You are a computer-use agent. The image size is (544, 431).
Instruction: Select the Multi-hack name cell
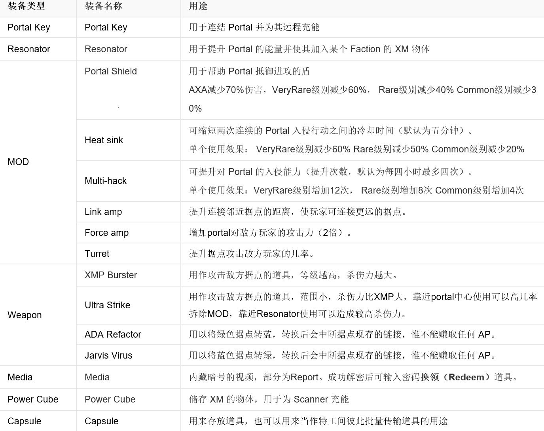(106, 181)
